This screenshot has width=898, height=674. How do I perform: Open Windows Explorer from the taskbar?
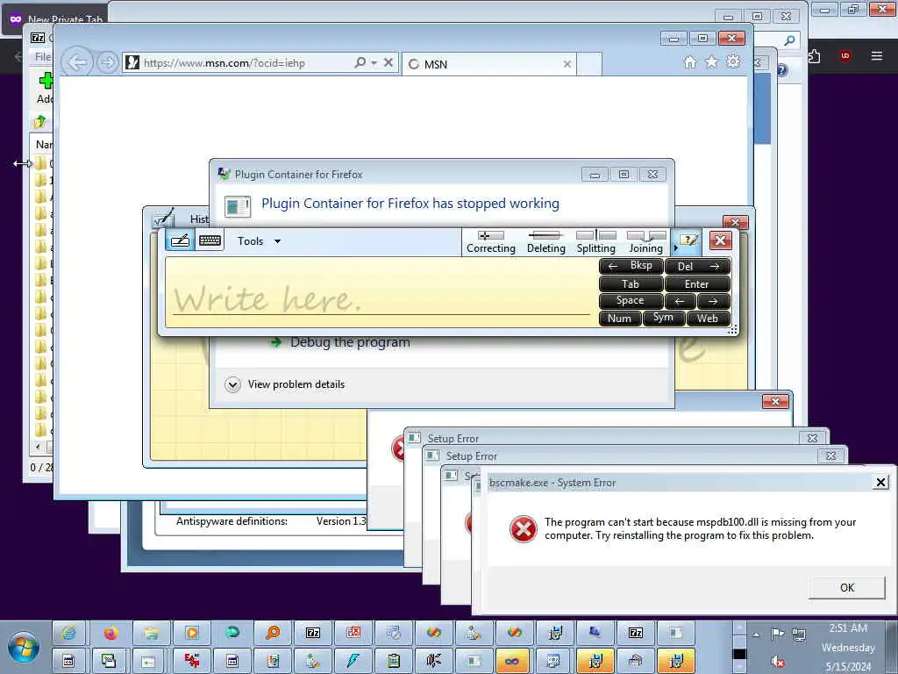pyautogui.click(x=151, y=633)
